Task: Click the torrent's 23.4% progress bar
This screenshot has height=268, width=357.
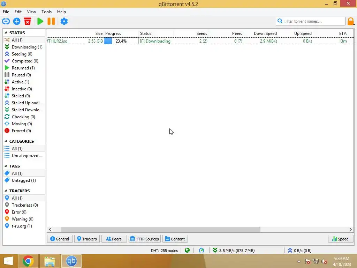Action: pos(121,41)
